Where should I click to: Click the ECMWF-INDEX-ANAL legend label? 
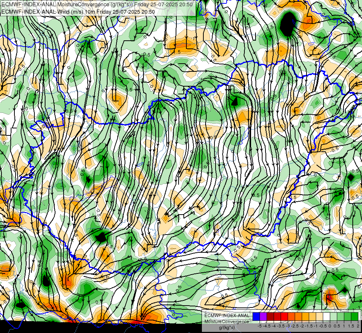pos(227,316)
